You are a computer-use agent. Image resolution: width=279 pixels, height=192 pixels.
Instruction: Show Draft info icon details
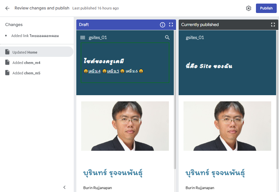pos(162,25)
